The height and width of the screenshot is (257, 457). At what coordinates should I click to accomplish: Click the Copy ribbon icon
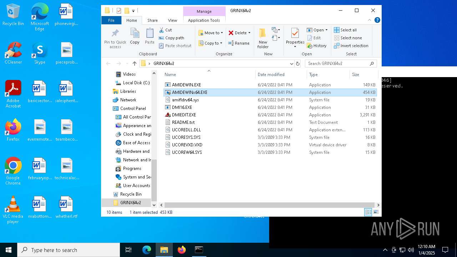point(135,36)
